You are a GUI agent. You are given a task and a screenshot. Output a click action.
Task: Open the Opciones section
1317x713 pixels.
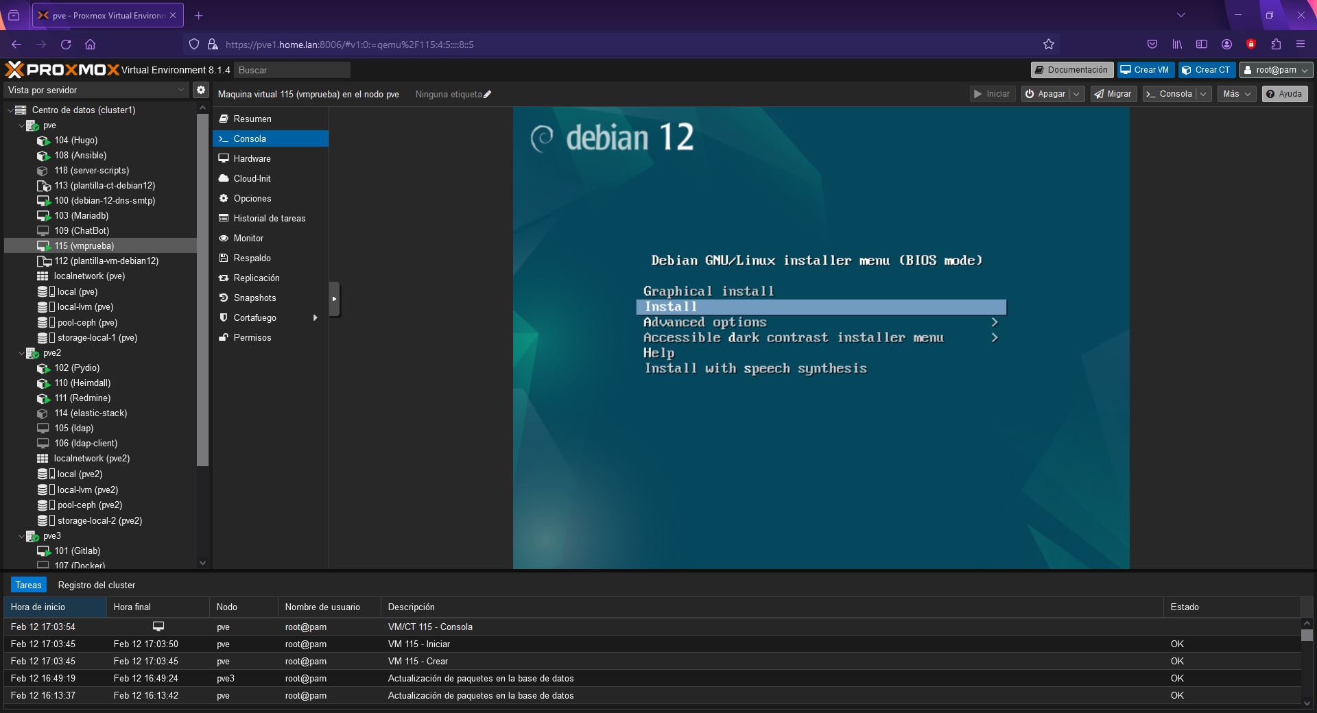coord(271,198)
